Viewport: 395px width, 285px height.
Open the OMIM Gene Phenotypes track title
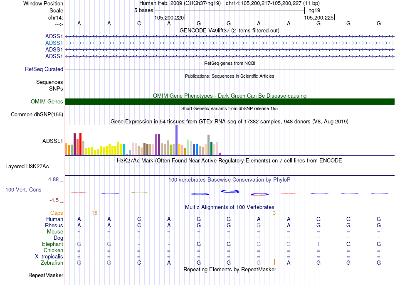tap(230, 96)
